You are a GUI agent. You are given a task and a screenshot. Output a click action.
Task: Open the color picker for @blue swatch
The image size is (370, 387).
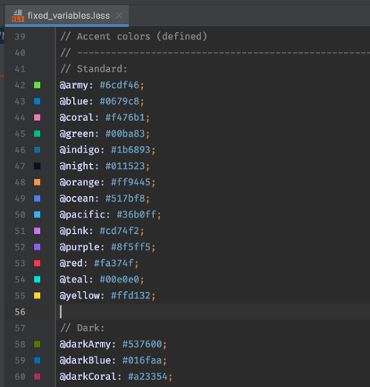37,101
